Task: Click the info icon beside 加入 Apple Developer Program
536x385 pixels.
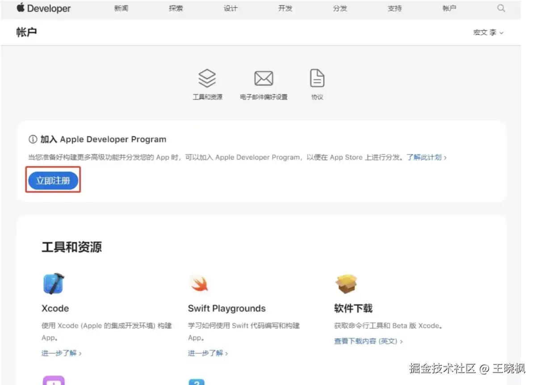Action: 33,139
